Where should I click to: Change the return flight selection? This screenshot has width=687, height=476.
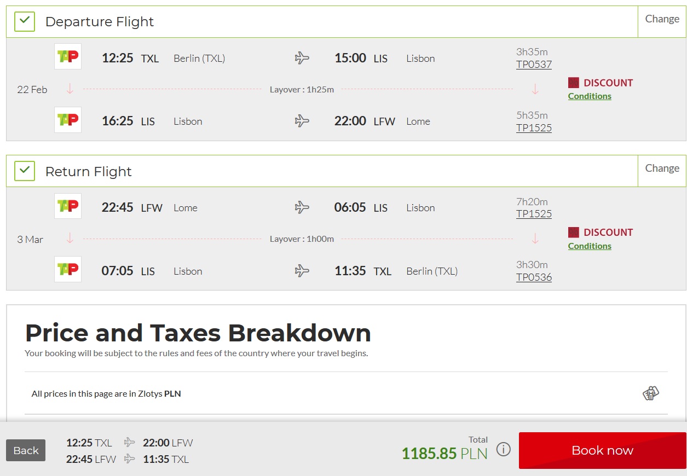pos(662,169)
